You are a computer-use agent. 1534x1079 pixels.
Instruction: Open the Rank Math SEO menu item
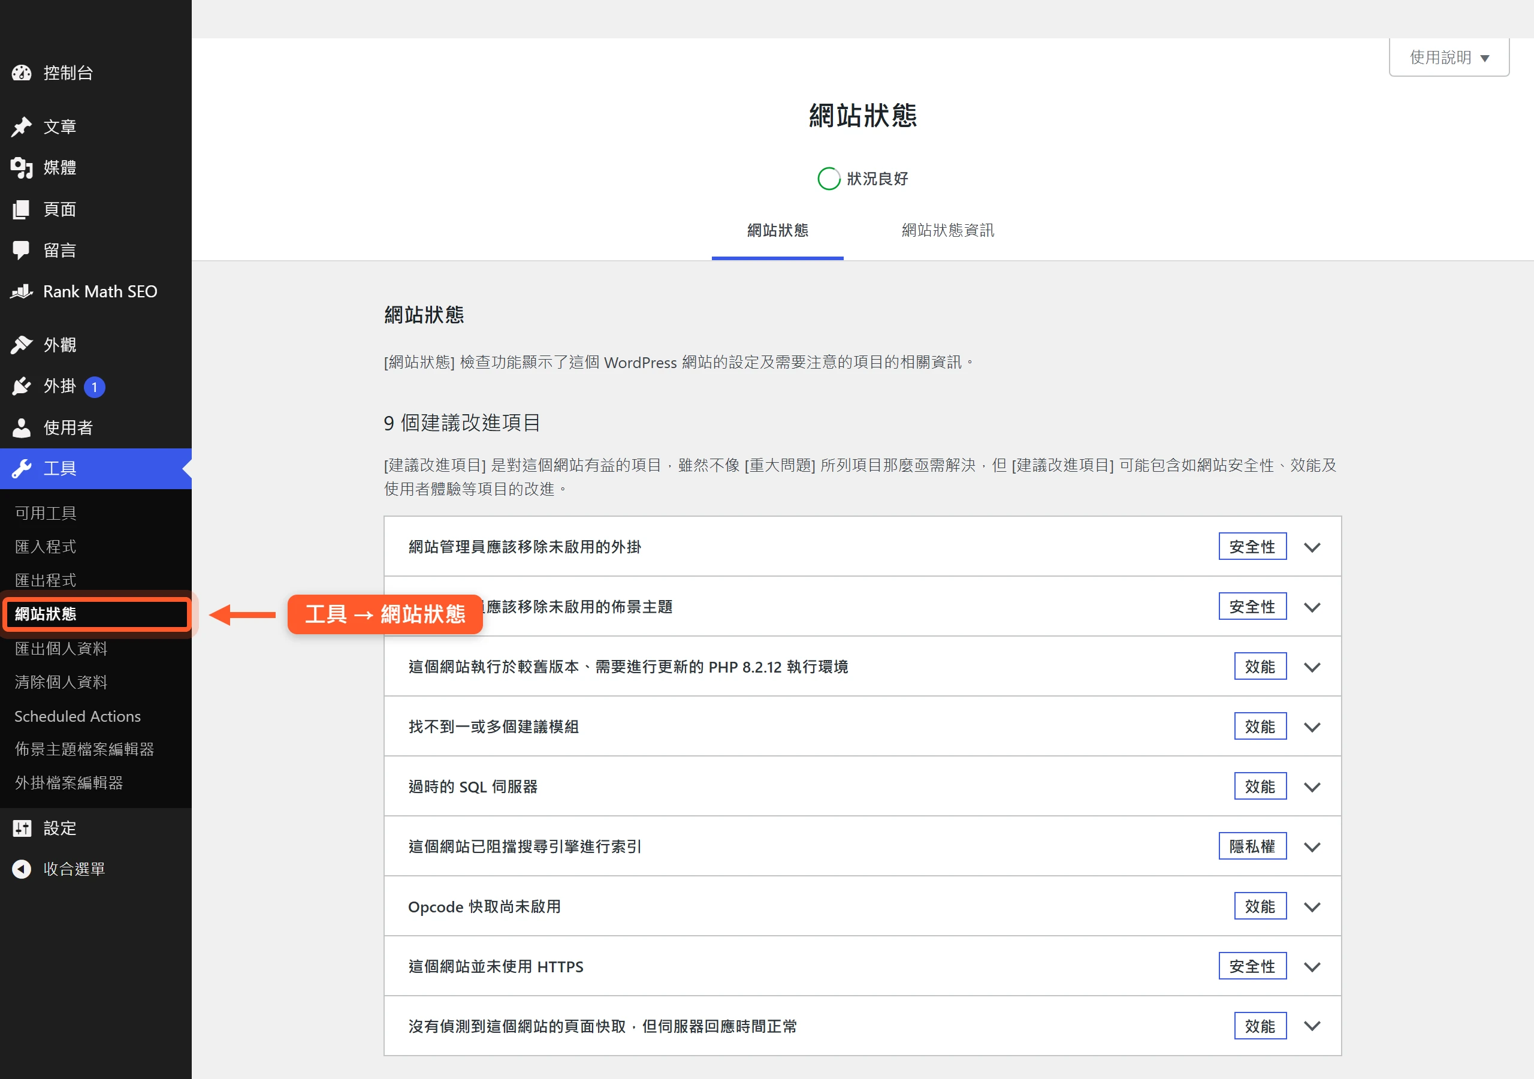95,291
